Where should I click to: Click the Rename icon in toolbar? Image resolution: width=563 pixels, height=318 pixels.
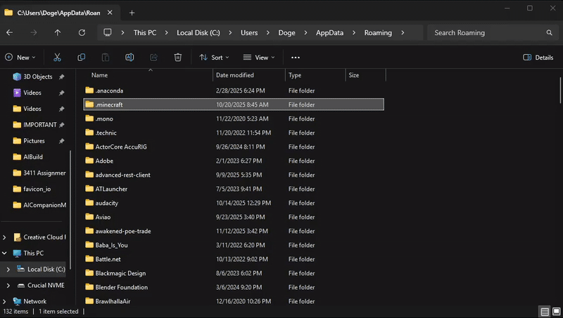(129, 58)
